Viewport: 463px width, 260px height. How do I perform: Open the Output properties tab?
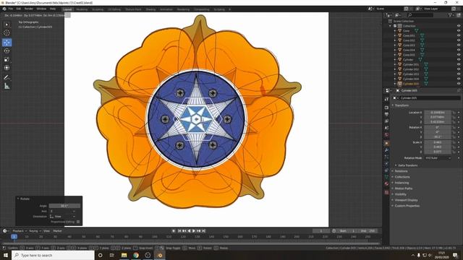(386, 114)
